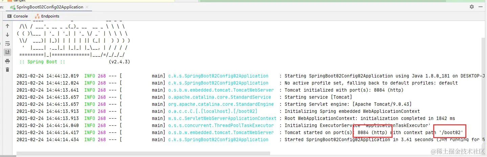
Task: Open Run panel settings gear
Action: pyautogui.click(x=472, y=7)
